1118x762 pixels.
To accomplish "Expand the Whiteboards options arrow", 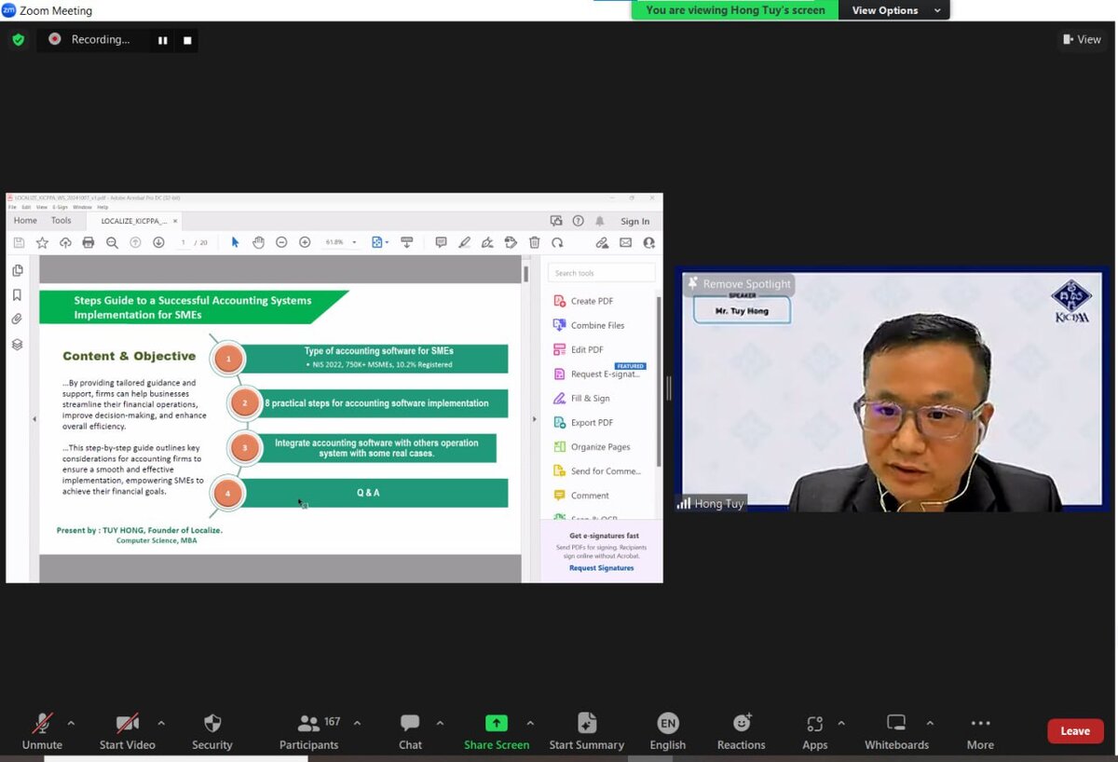I will point(930,723).
